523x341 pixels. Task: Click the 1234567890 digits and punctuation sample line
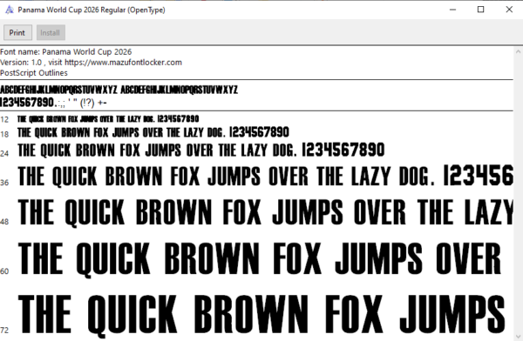53,103
